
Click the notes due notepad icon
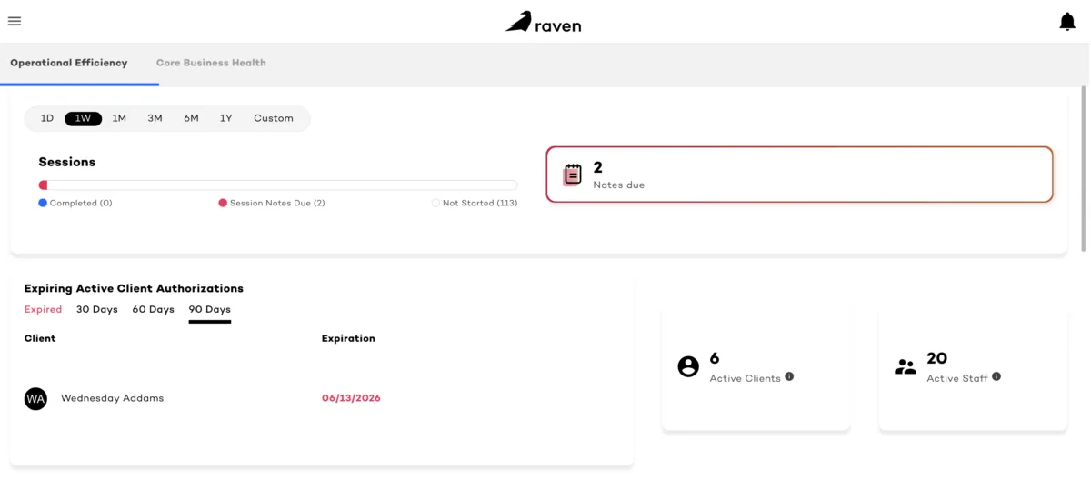573,175
